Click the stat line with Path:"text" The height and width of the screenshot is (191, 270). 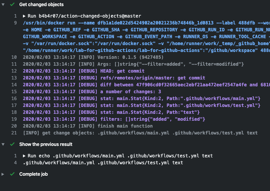(x=111, y=112)
